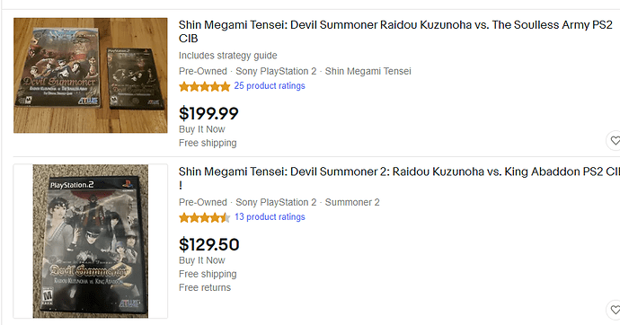View the 13 product ratings link
Screen dimensions: 620x325
point(270,216)
